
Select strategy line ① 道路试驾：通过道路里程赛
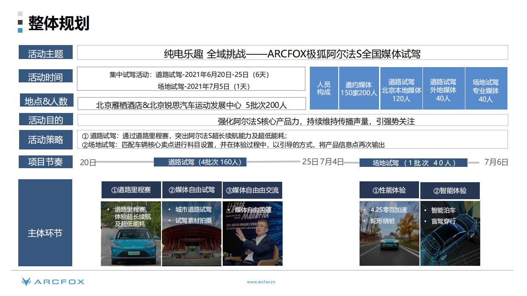click(x=184, y=136)
